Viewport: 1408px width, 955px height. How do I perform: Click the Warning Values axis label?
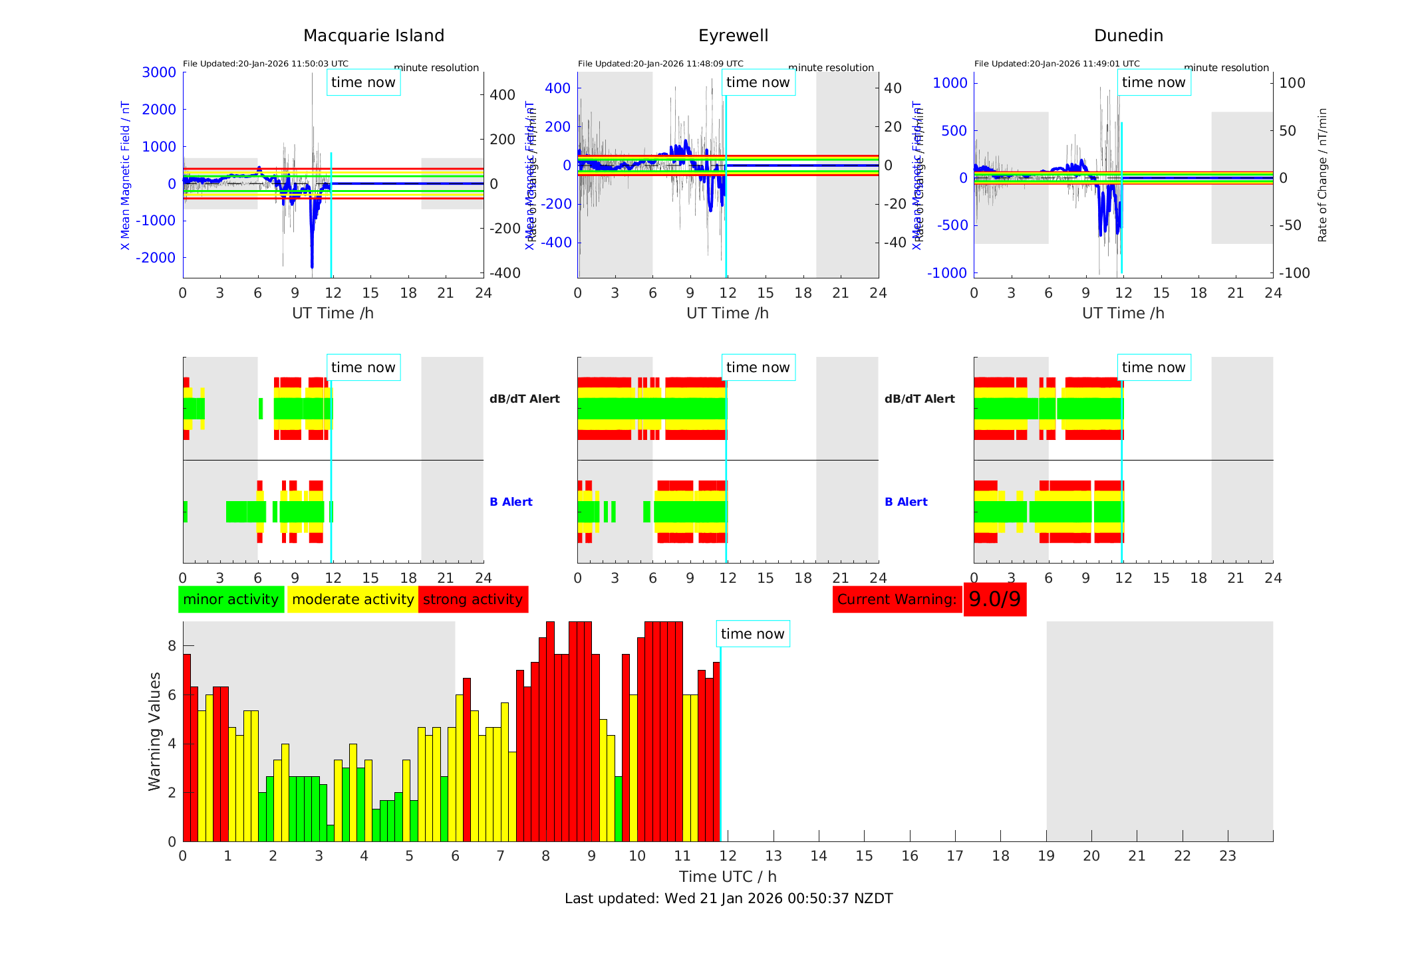tap(154, 731)
